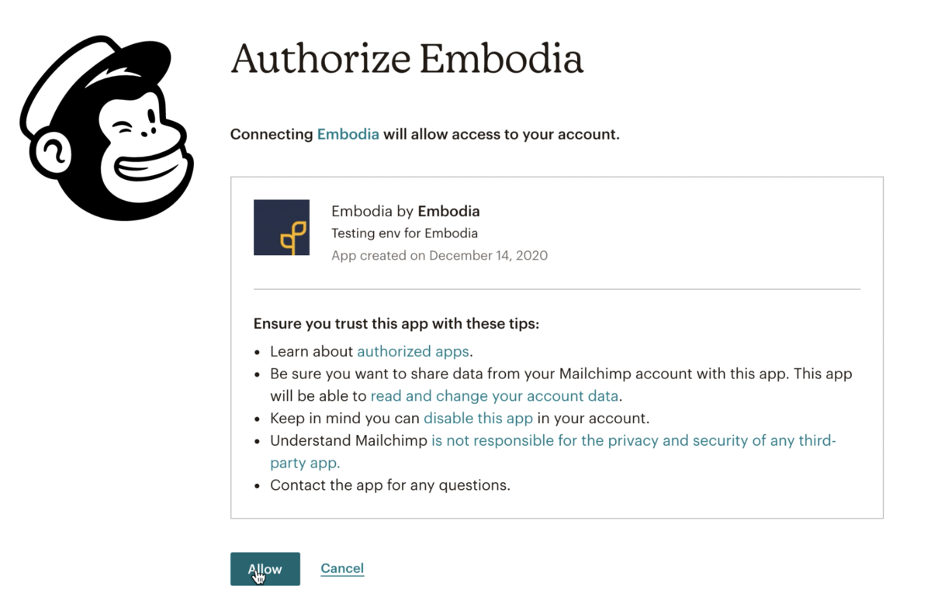Open privacy and security of third-party app link

coord(632,440)
